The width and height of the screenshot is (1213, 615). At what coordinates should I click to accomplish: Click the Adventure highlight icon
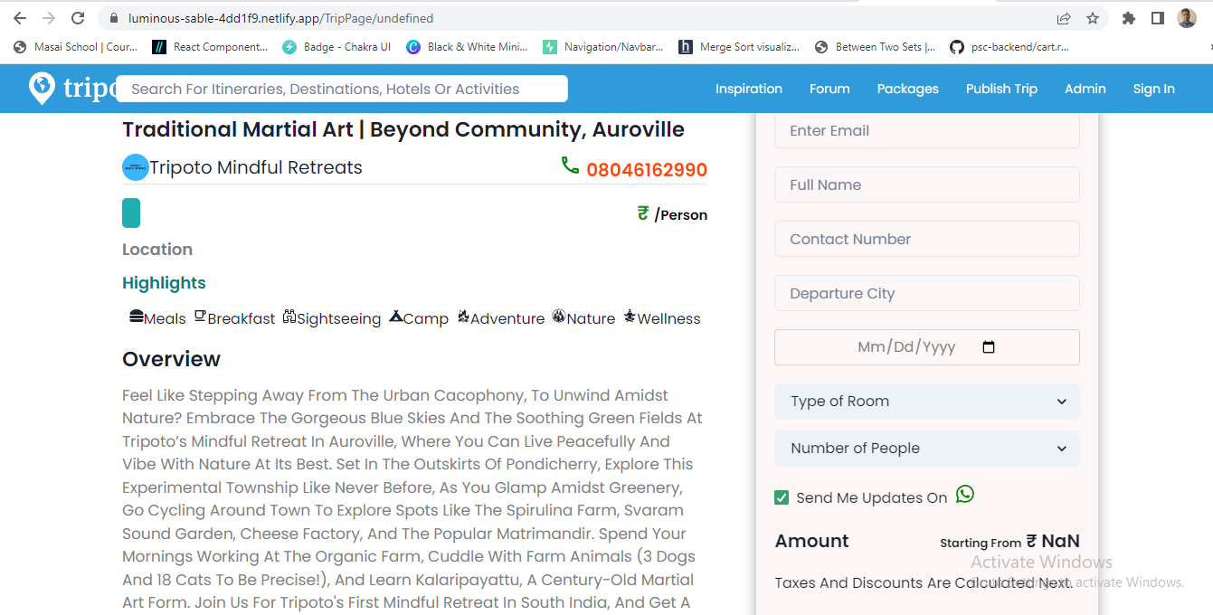tap(463, 317)
